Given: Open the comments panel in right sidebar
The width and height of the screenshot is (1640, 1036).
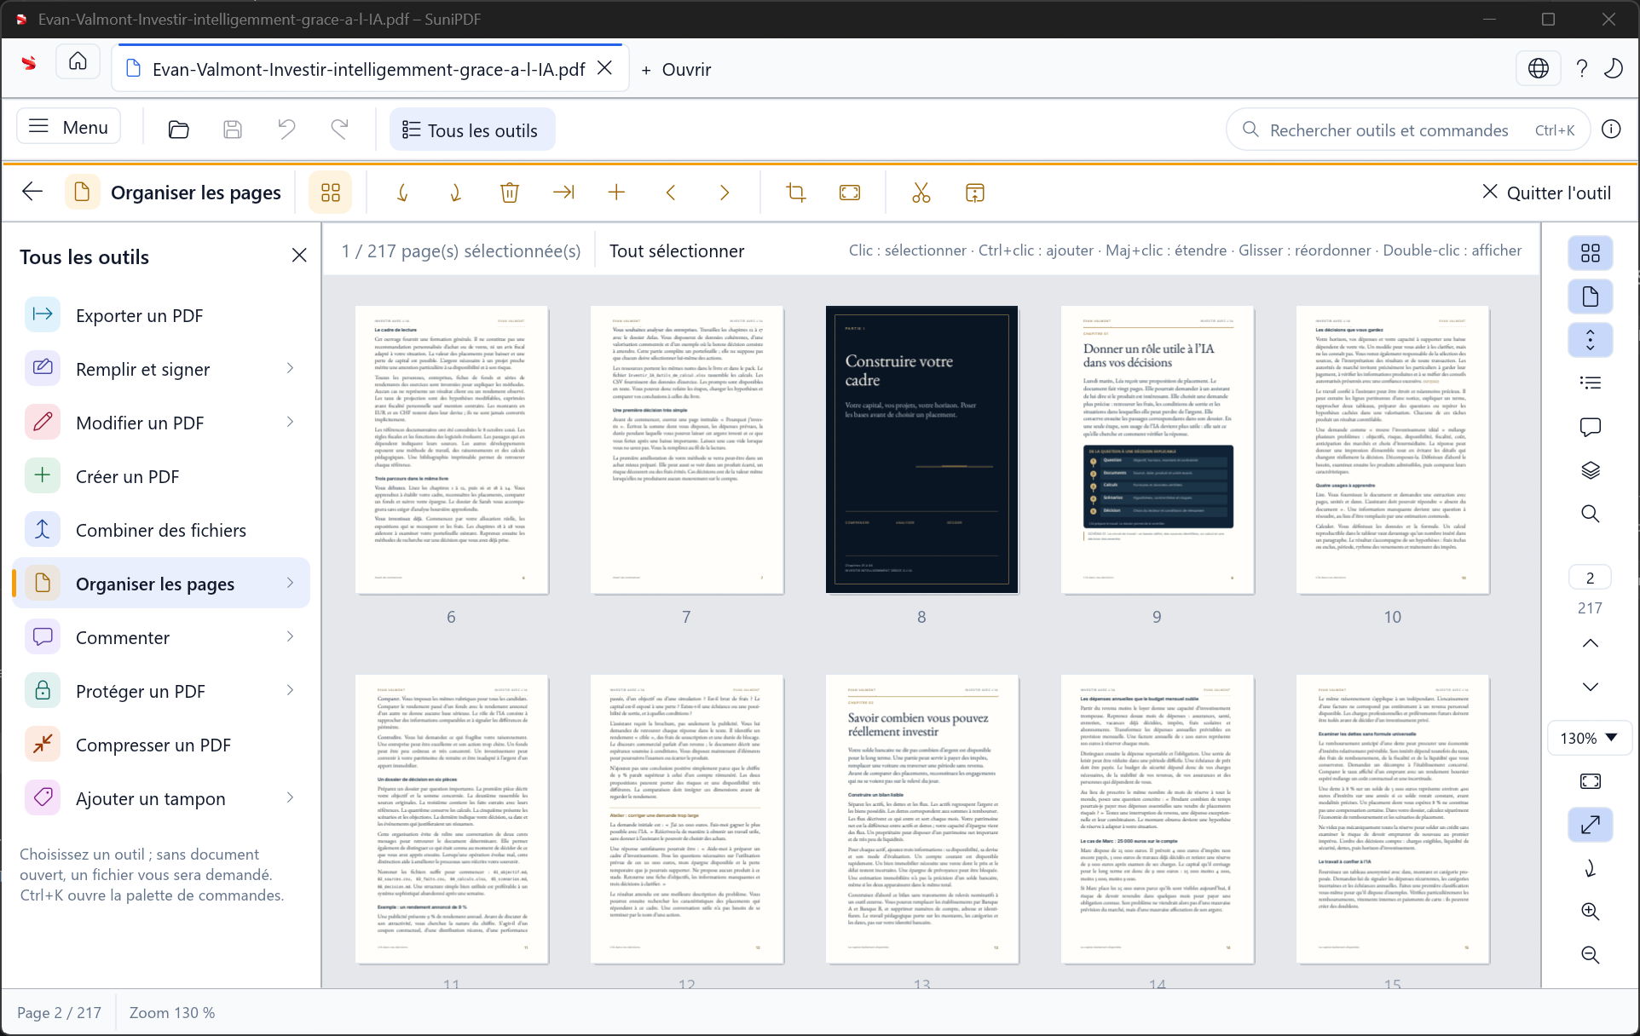Looking at the screenshot, I should (x=1590, y=427).
